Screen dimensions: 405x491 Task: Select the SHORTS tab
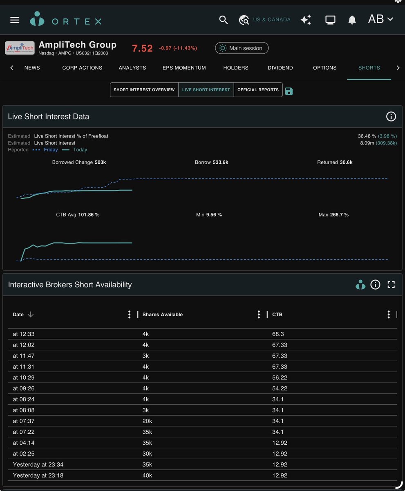[369, 68]
